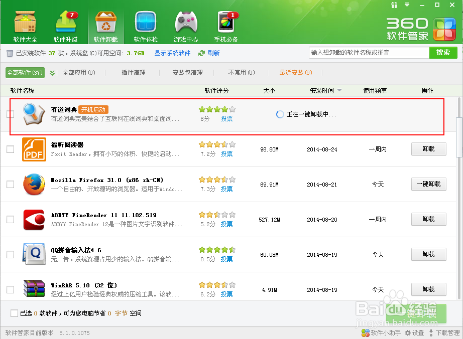Check the 福昕阅读器 selection checkbox
This screenshot has height=339, width=463.
coord(10,149)
